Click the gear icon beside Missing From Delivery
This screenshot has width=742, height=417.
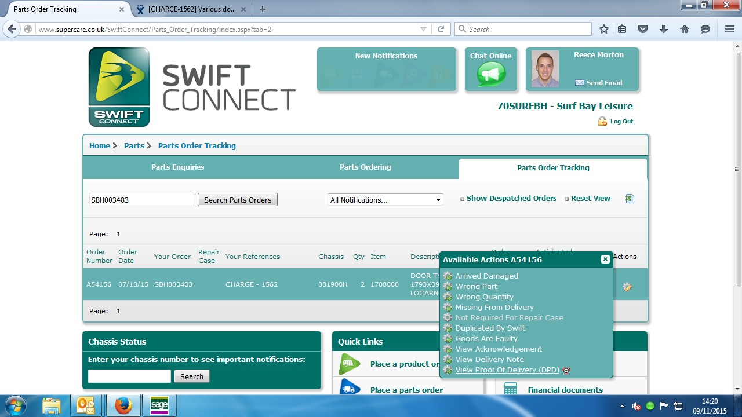(448, 307)
